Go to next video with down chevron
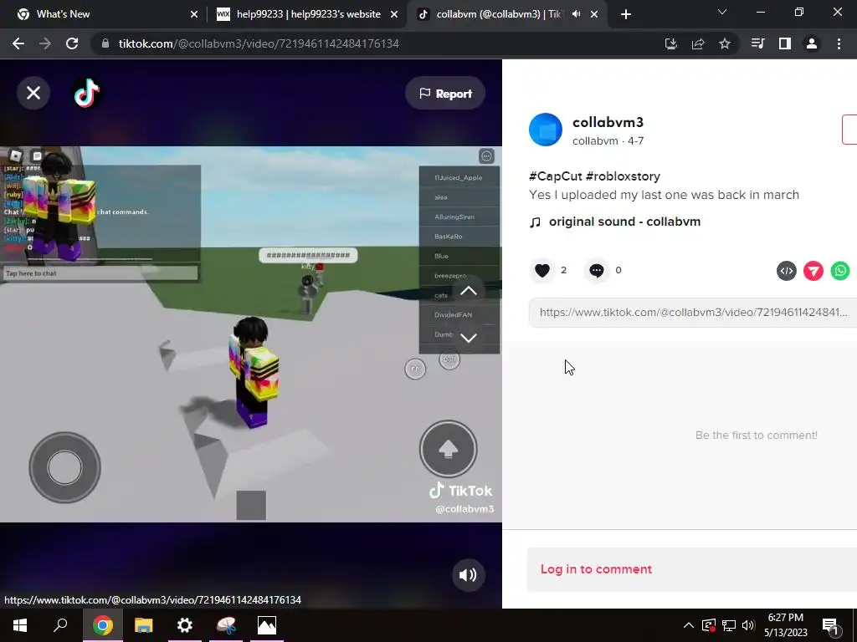This screenshot has width=857, height=642. point(469,338)
